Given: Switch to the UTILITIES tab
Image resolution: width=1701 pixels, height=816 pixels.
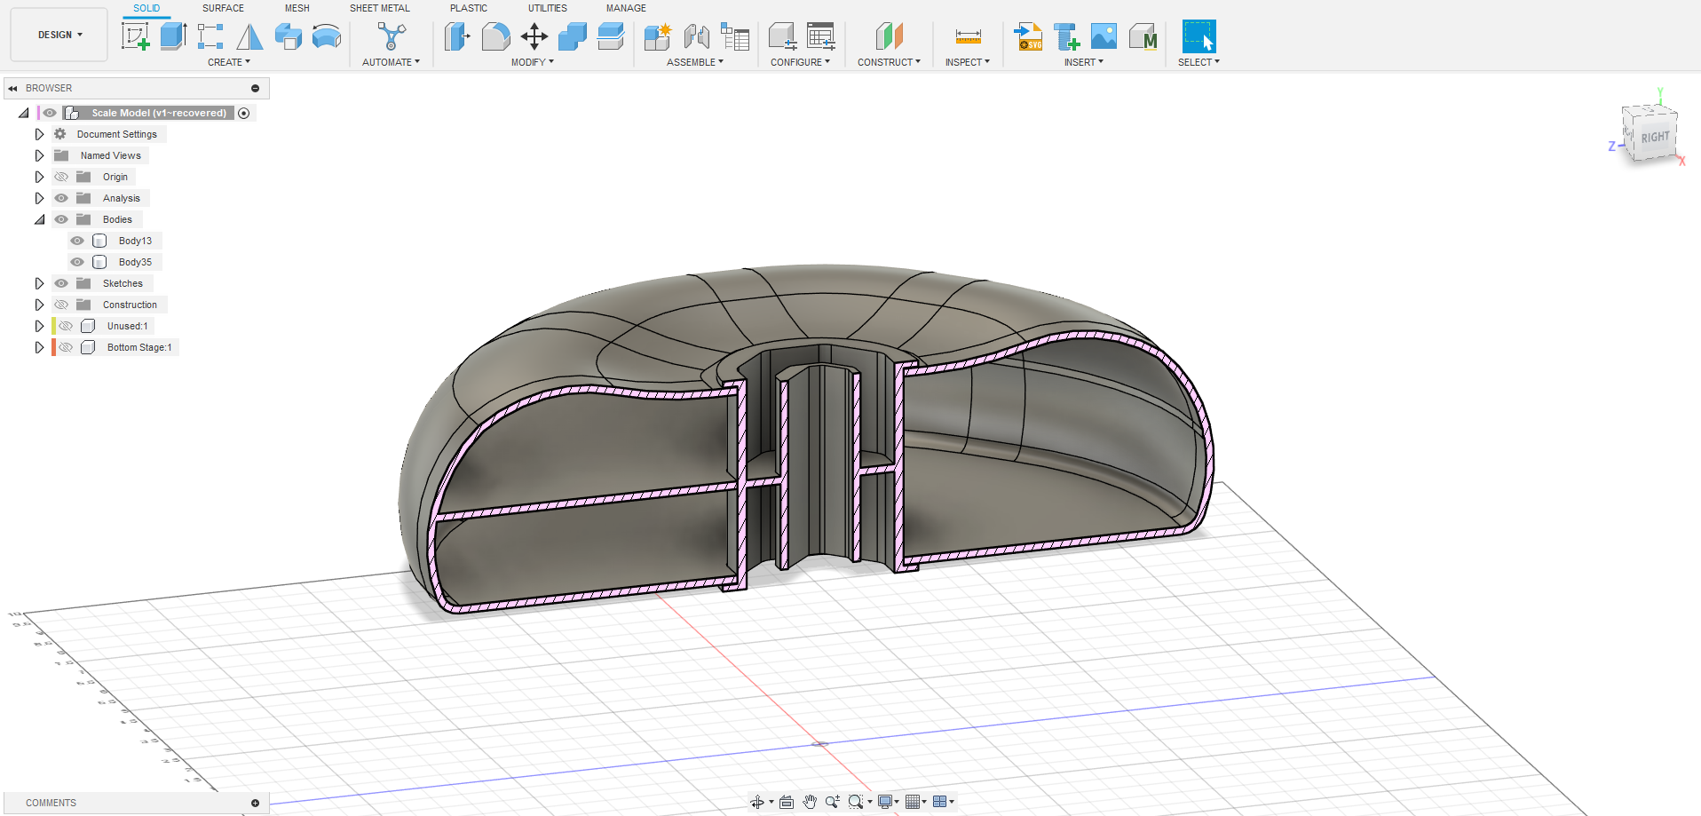Looking at the screenshot, I should pos(548,8).
